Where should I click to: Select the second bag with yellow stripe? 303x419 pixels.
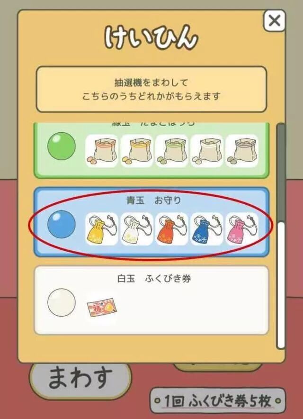[137, 151]
